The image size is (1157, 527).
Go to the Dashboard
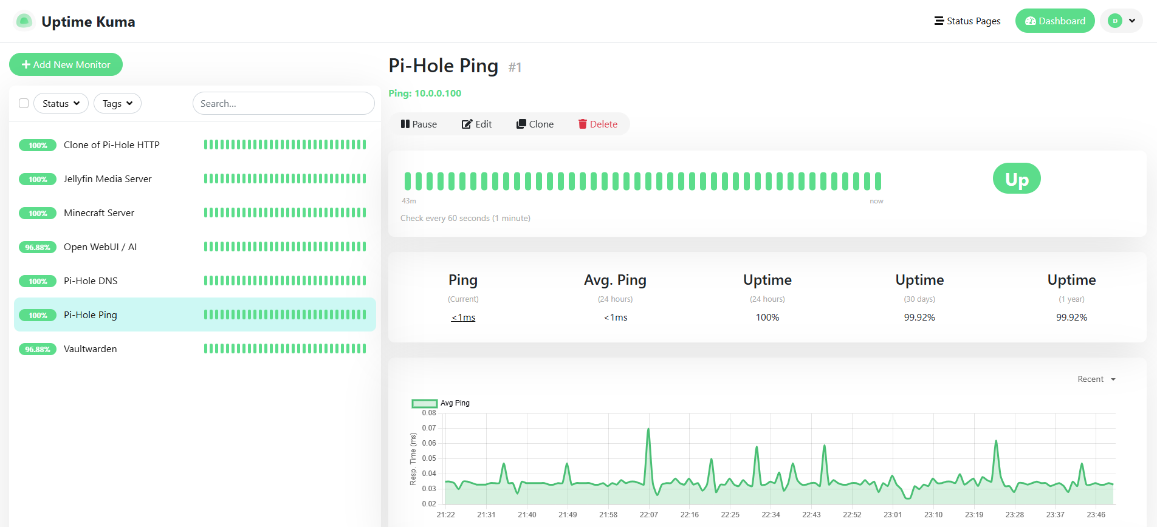[1055, 21]
